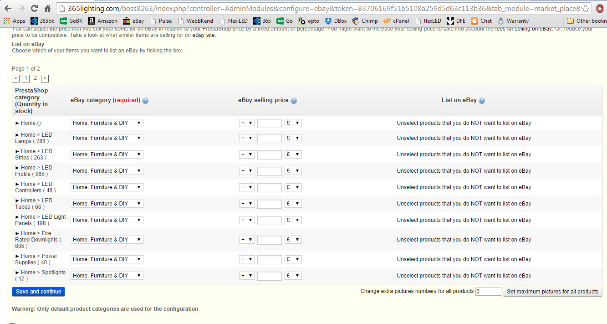Open currency dropdown for LED Tubes row

pos(293,204)
